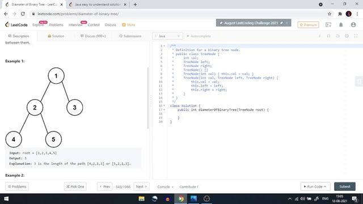Open editor settings gear icon
Viewport: 363px width, 204px height.
(347, 36)
